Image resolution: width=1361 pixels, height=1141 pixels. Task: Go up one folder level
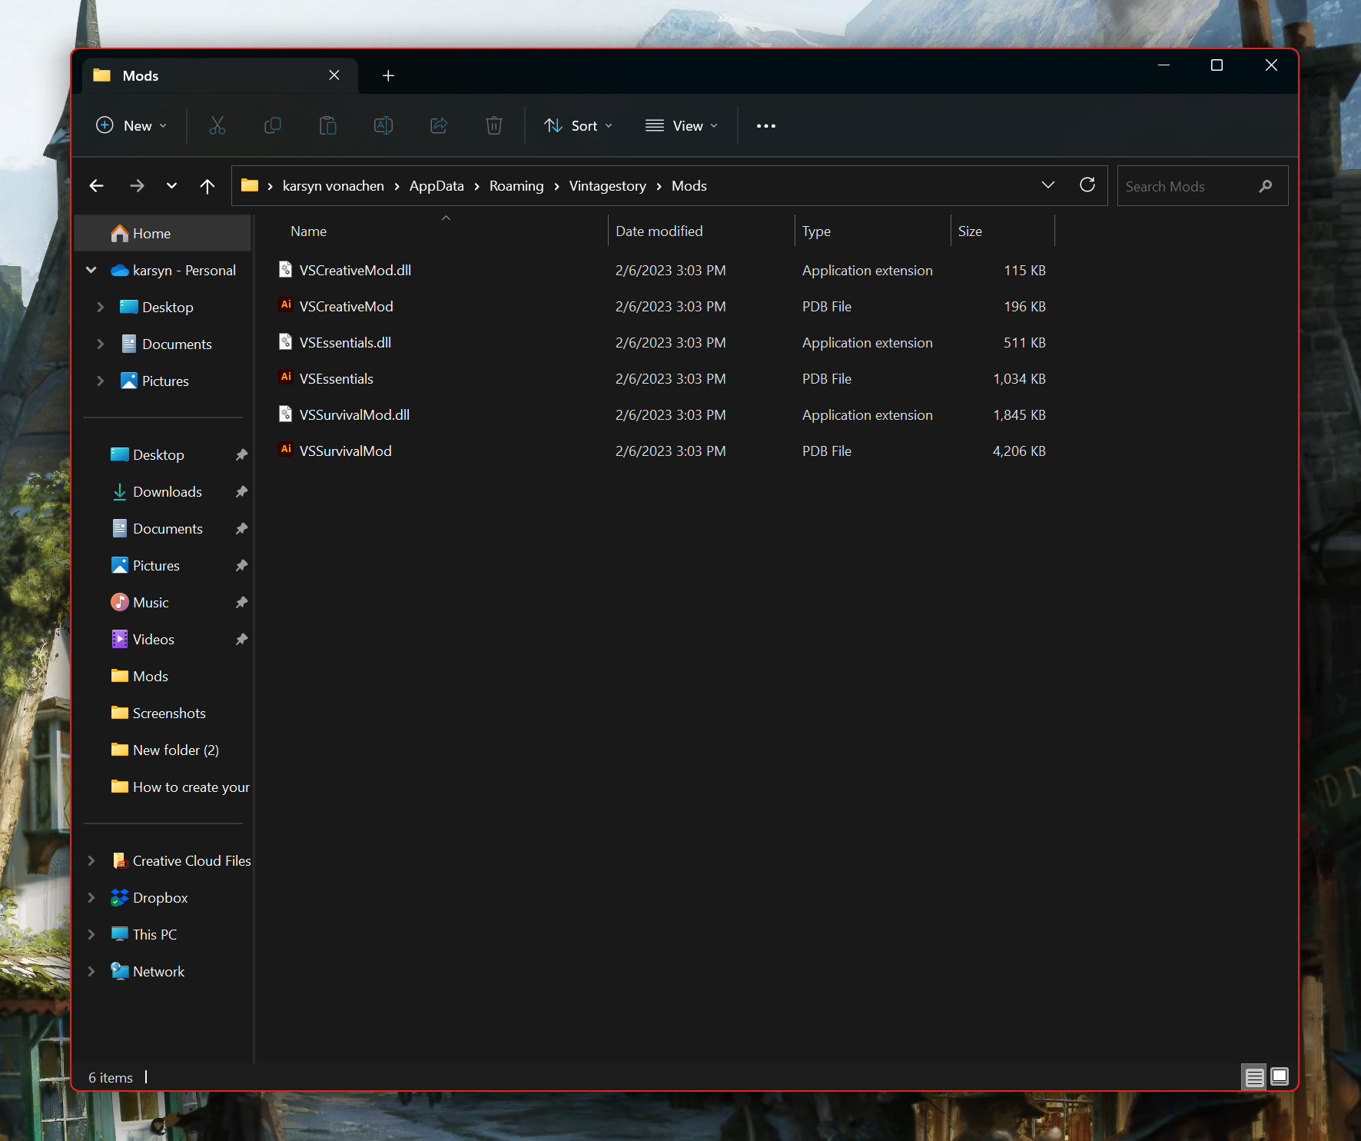point(207,186)
